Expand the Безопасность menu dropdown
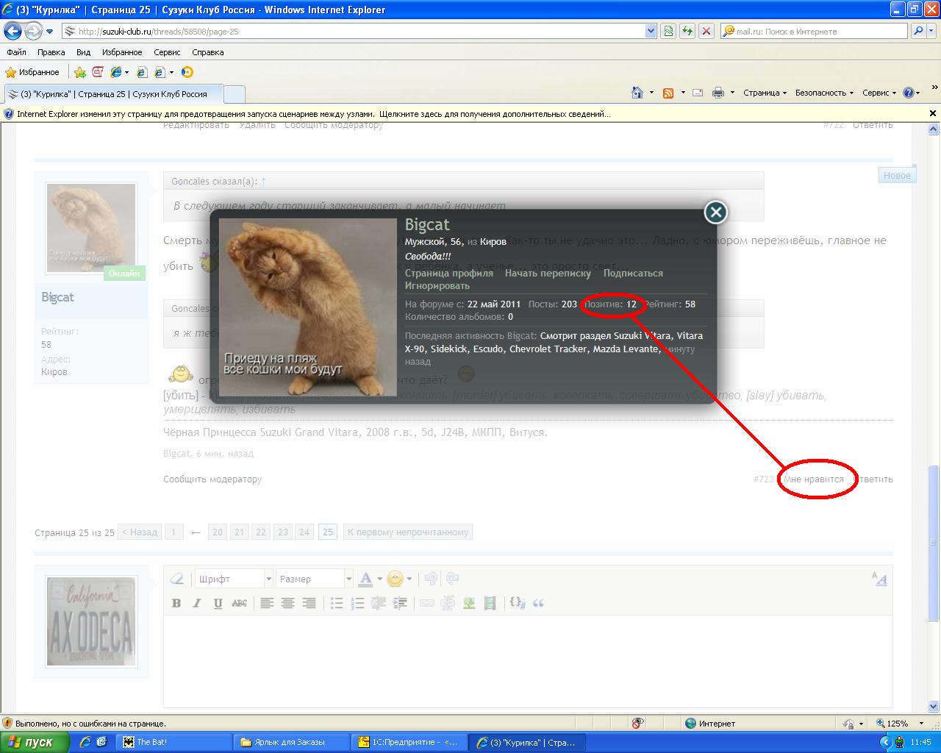 (823, 93)
